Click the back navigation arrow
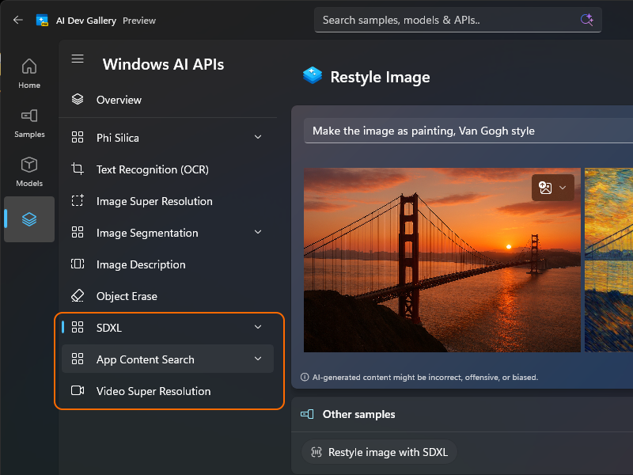The image size is (633, 475). [x=17, y=20]
